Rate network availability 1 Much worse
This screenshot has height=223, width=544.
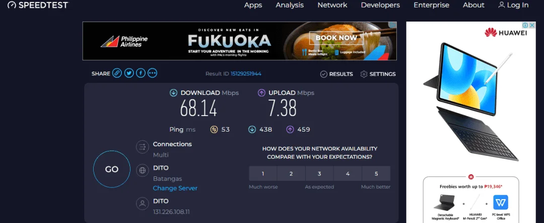point(263,174)
